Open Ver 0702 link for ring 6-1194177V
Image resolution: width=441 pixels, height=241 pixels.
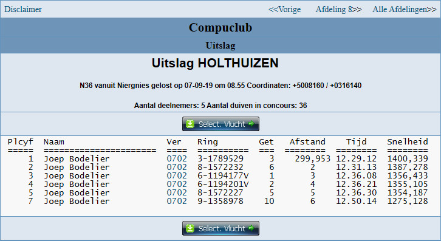177,175
